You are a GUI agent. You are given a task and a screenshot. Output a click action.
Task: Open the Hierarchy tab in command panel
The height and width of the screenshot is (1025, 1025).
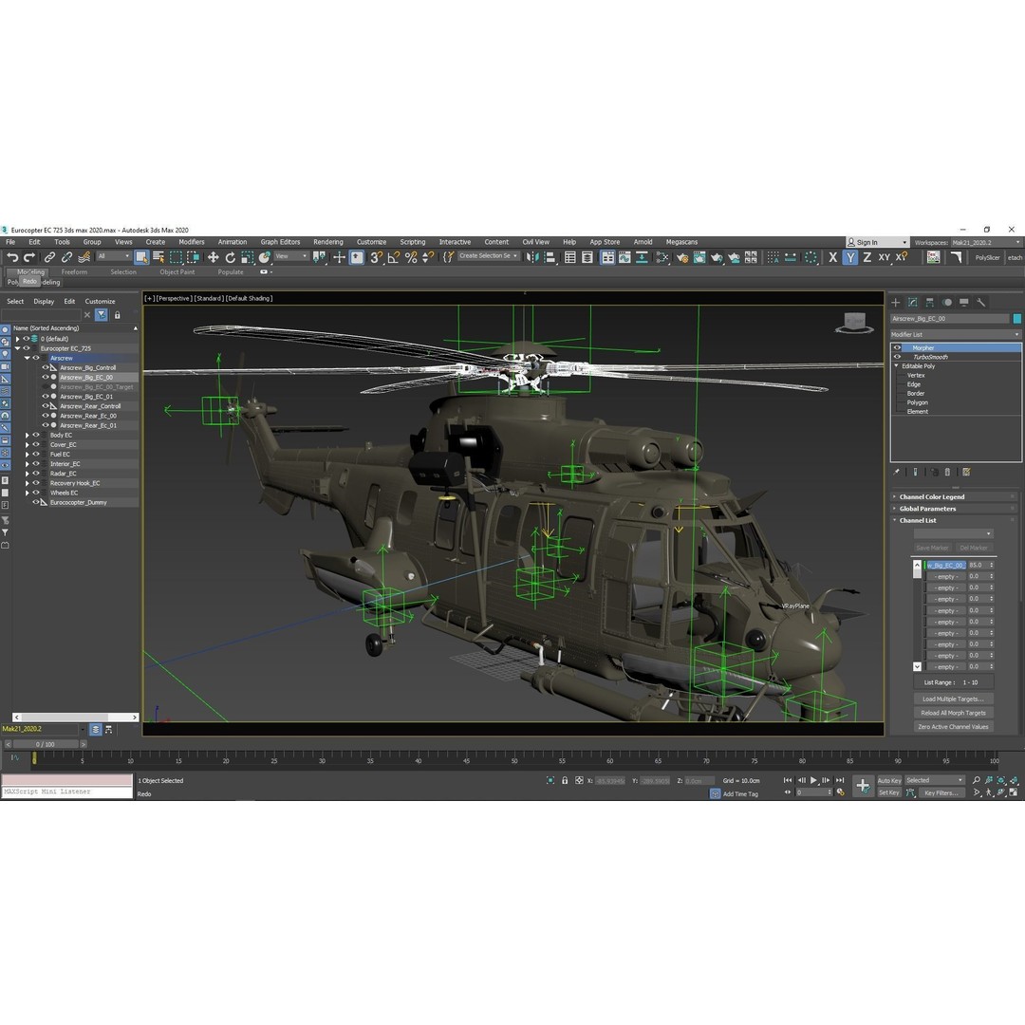pyautogui.click(x=929, y=302)
